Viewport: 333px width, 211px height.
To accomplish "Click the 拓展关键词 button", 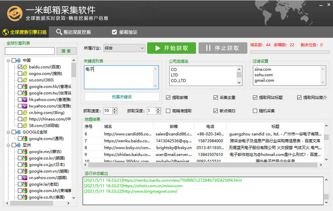I will pos(122,97).
